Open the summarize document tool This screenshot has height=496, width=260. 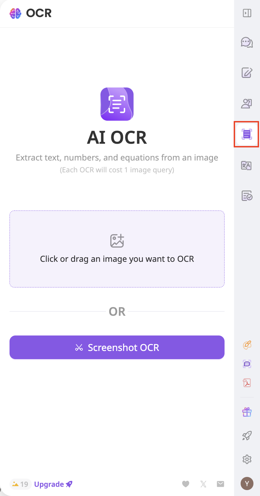pyautogui.click(x=247, y=196)
